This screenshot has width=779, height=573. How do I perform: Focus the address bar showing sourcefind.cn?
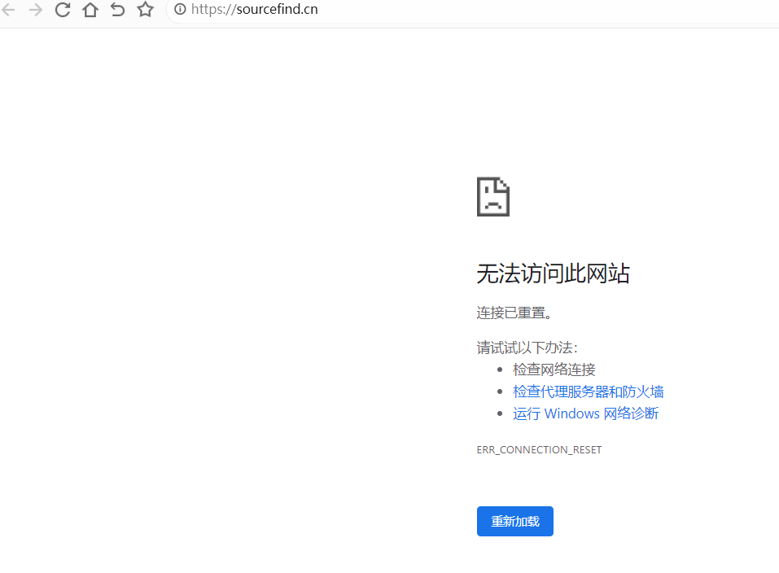pyautogui.click(x=472, y=10)
